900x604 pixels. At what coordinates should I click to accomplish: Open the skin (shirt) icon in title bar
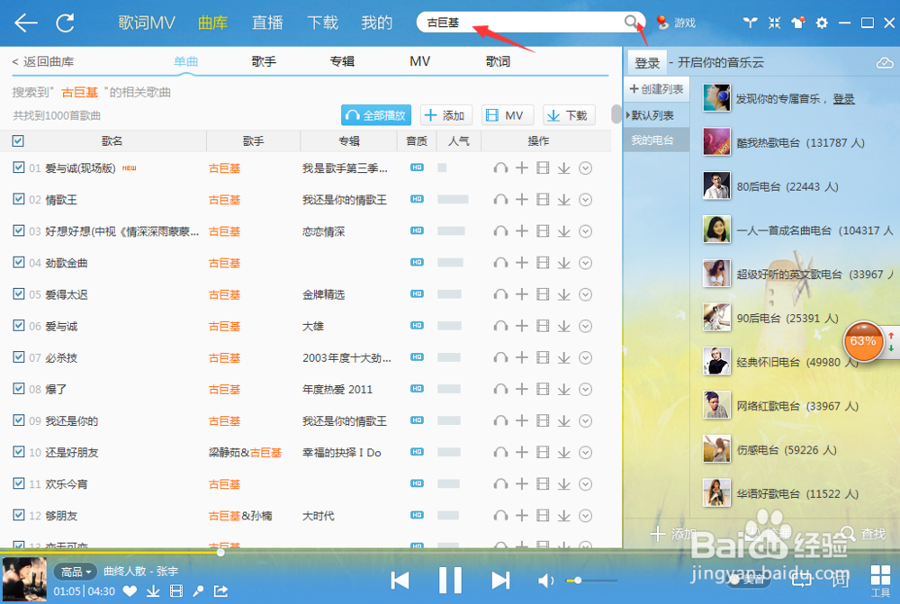(x=797, y=23)
